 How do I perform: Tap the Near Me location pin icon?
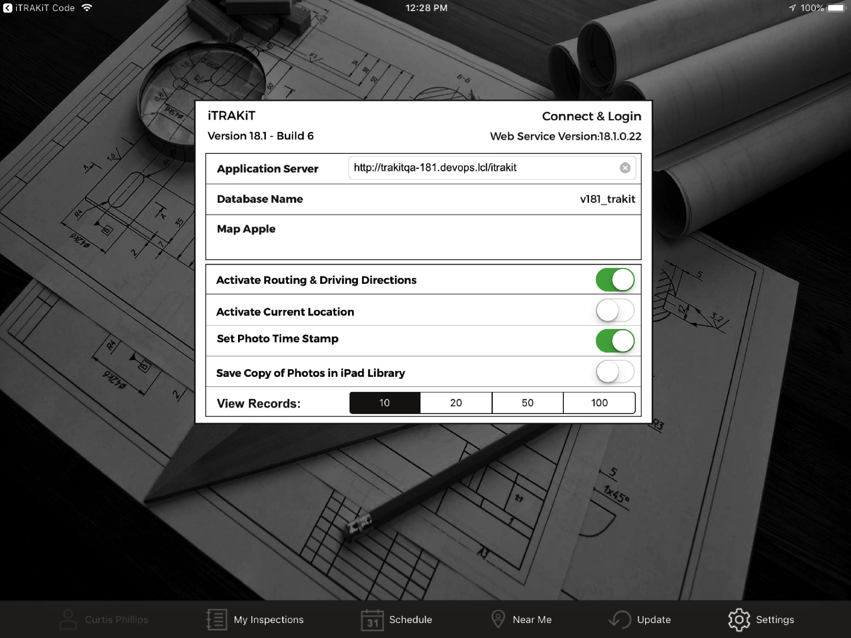[x=498, y=619]
